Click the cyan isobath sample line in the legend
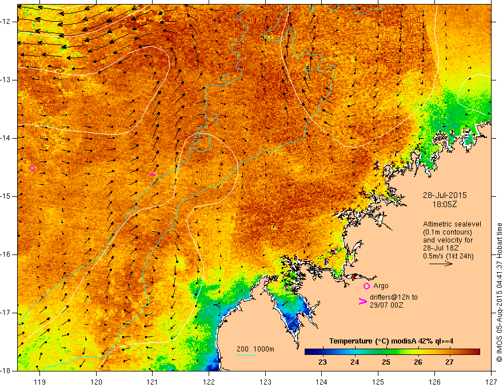Viewport: 503px width, 388px height. [246, 355]
